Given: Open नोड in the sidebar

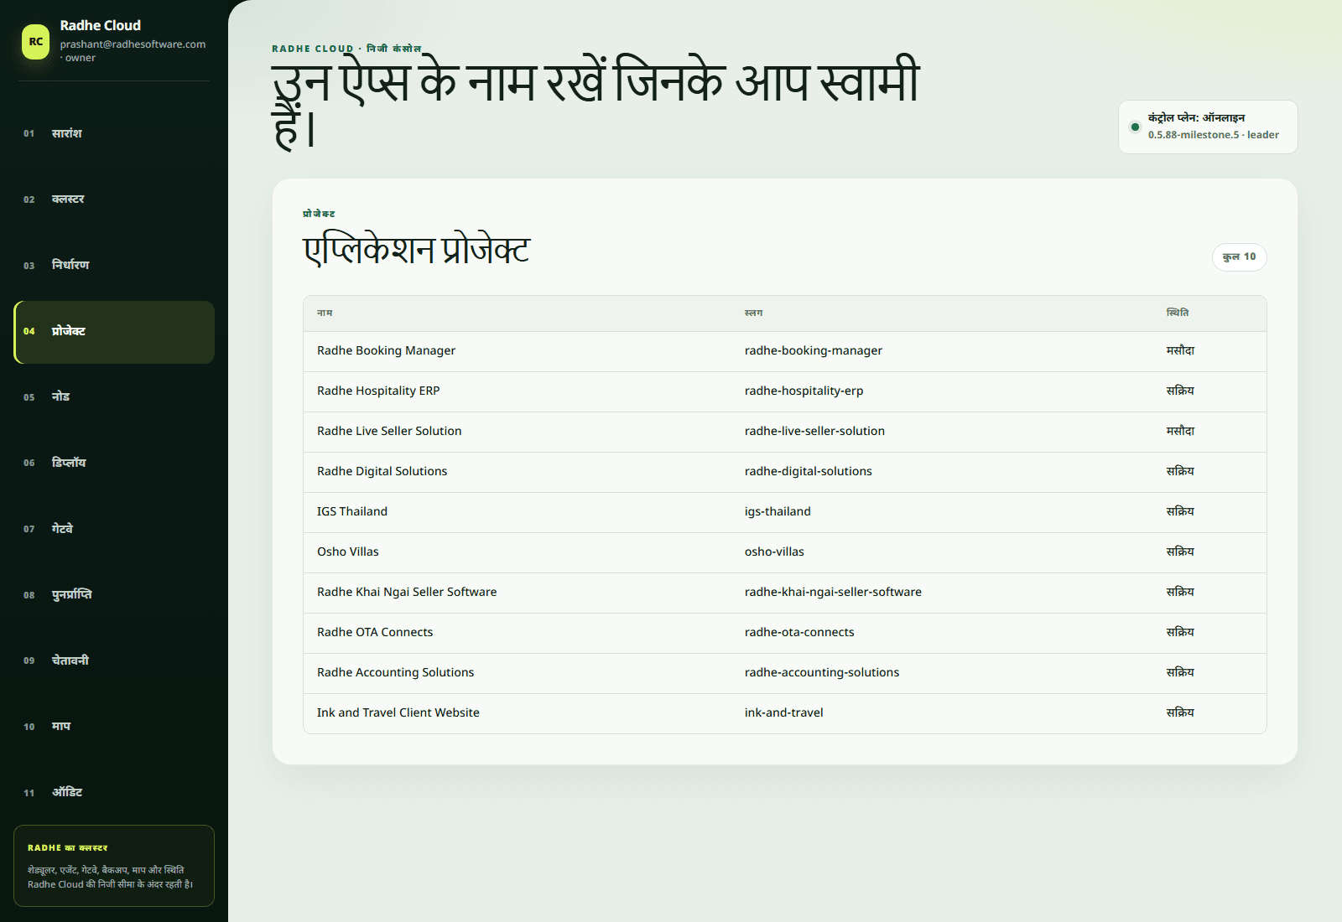Looking at the screenshot, I should (x=114, y=397).
